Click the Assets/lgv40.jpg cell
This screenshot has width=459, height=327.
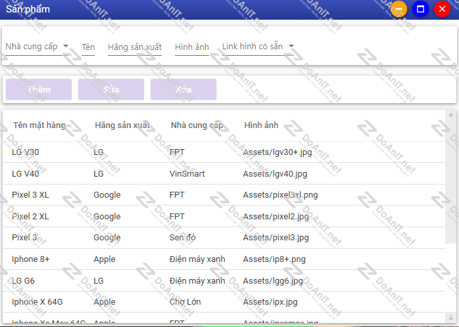coord(275,174)
